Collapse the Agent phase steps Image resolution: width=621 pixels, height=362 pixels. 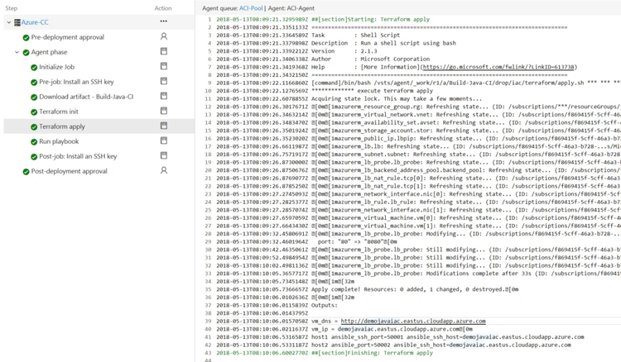[17, 52]
